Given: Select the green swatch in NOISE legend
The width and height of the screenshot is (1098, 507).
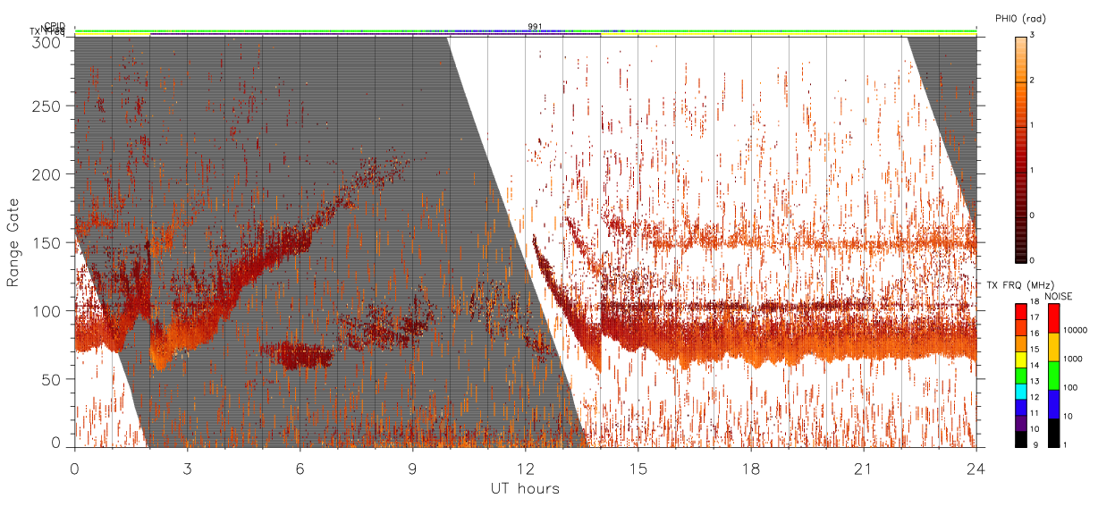Looking at the screenshot, I should pyautogui.click(x=1054, y=376).
